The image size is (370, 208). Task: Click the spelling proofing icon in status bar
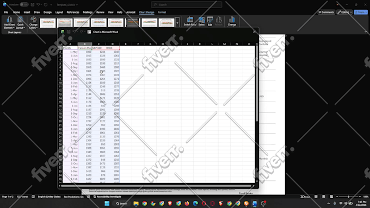33,197
